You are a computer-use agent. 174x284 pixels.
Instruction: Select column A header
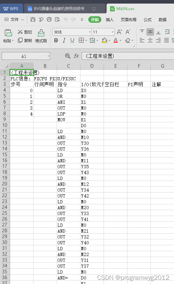(22, 66)
